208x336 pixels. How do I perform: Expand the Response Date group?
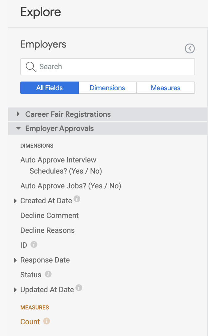click(x=16, y=260)
